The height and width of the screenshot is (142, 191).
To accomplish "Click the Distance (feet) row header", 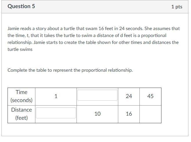I will (x=21, y=114).
